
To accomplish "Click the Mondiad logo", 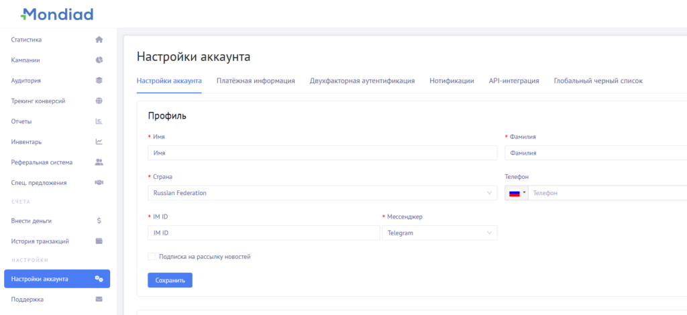I will (57, 15).
